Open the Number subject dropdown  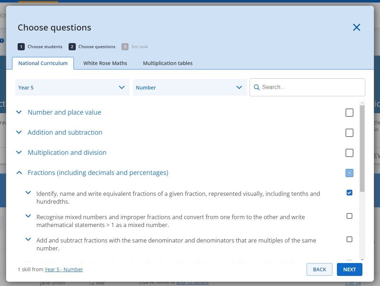190,87
